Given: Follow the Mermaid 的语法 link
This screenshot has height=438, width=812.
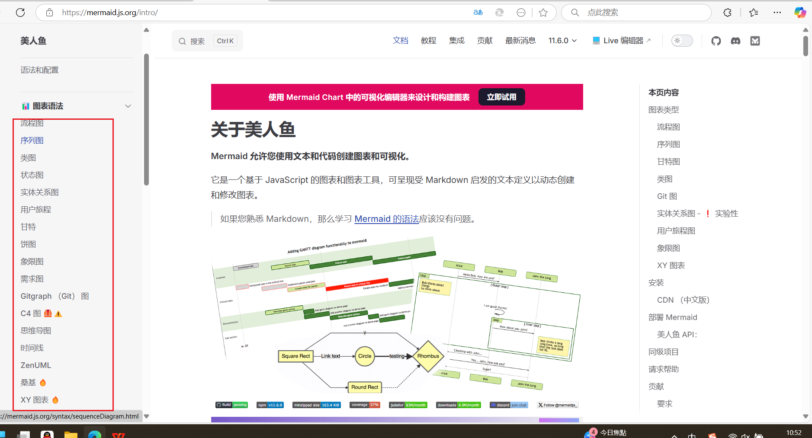Looking at the screenshot, I should pyautogui.click(x=387, y=219).
